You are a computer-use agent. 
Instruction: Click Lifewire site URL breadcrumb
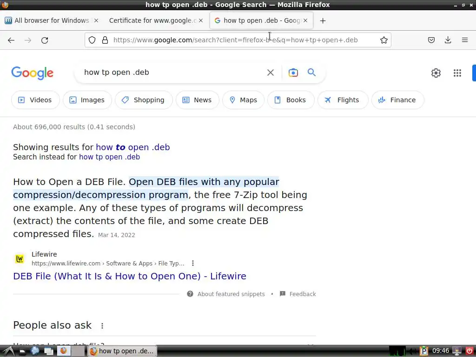coord(108,264)
